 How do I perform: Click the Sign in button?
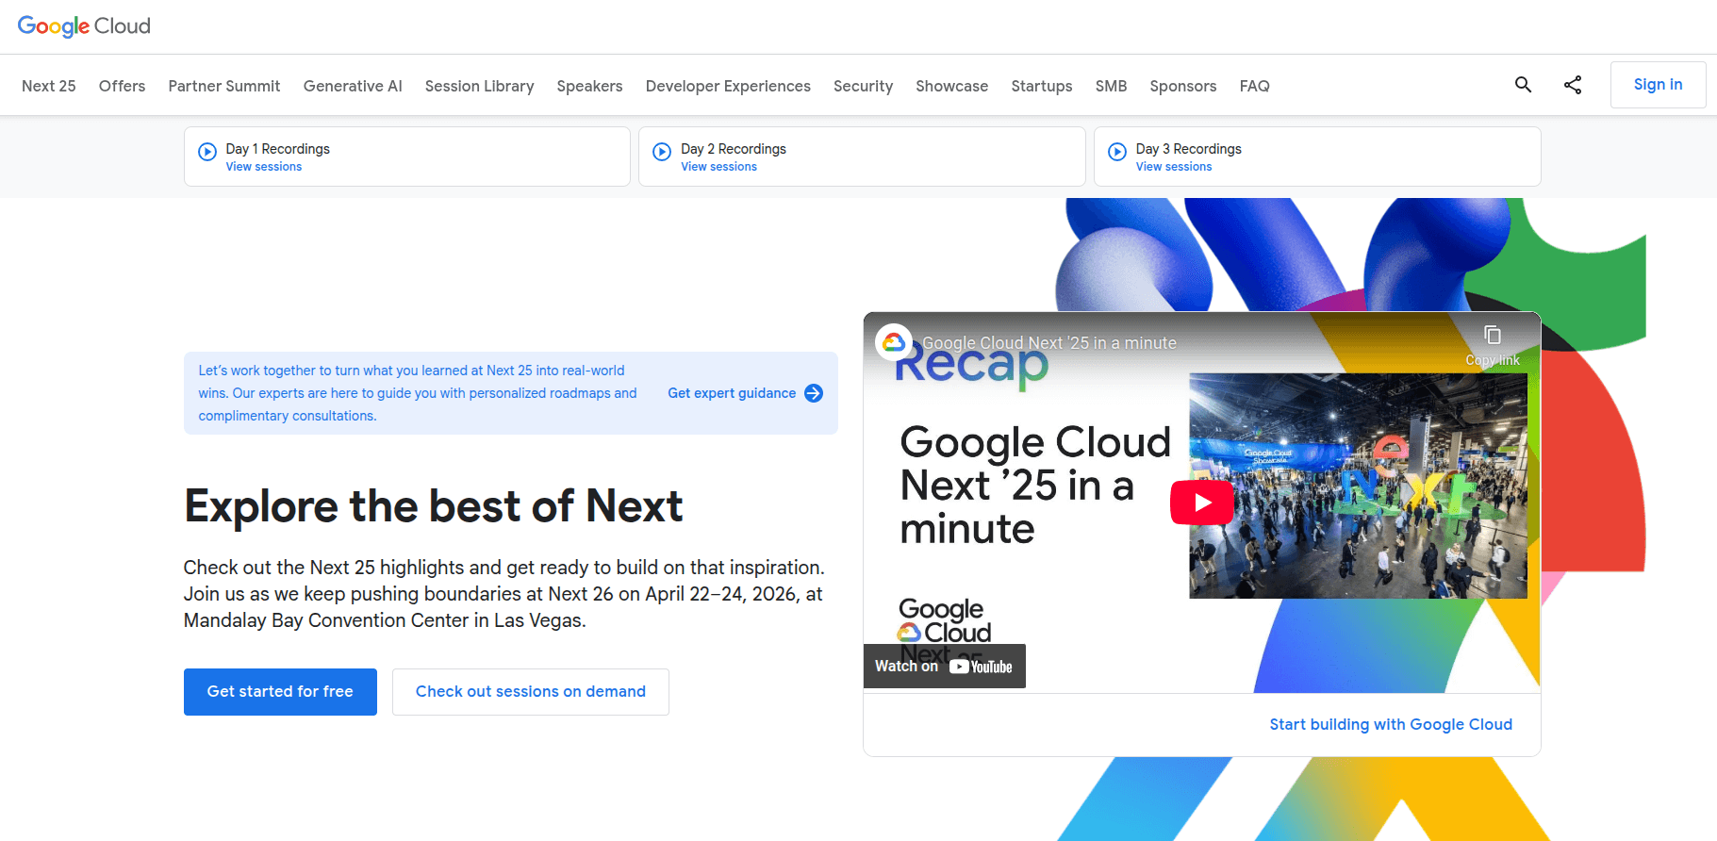1658,85
